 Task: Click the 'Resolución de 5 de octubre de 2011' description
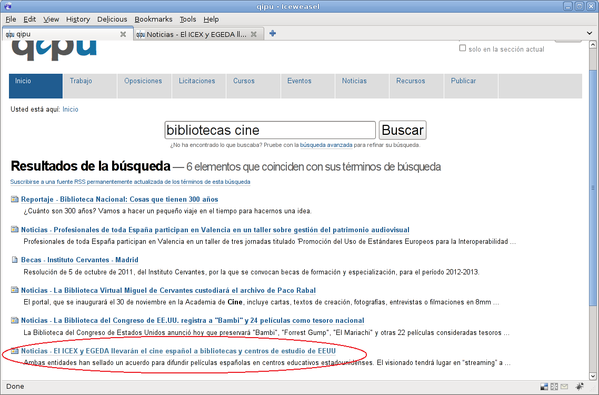pyautogui.click(x=252, y=272)
